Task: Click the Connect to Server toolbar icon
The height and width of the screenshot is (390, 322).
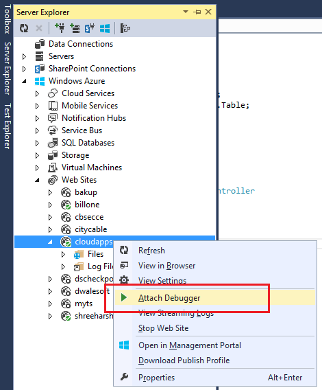Action: [75, 28]
